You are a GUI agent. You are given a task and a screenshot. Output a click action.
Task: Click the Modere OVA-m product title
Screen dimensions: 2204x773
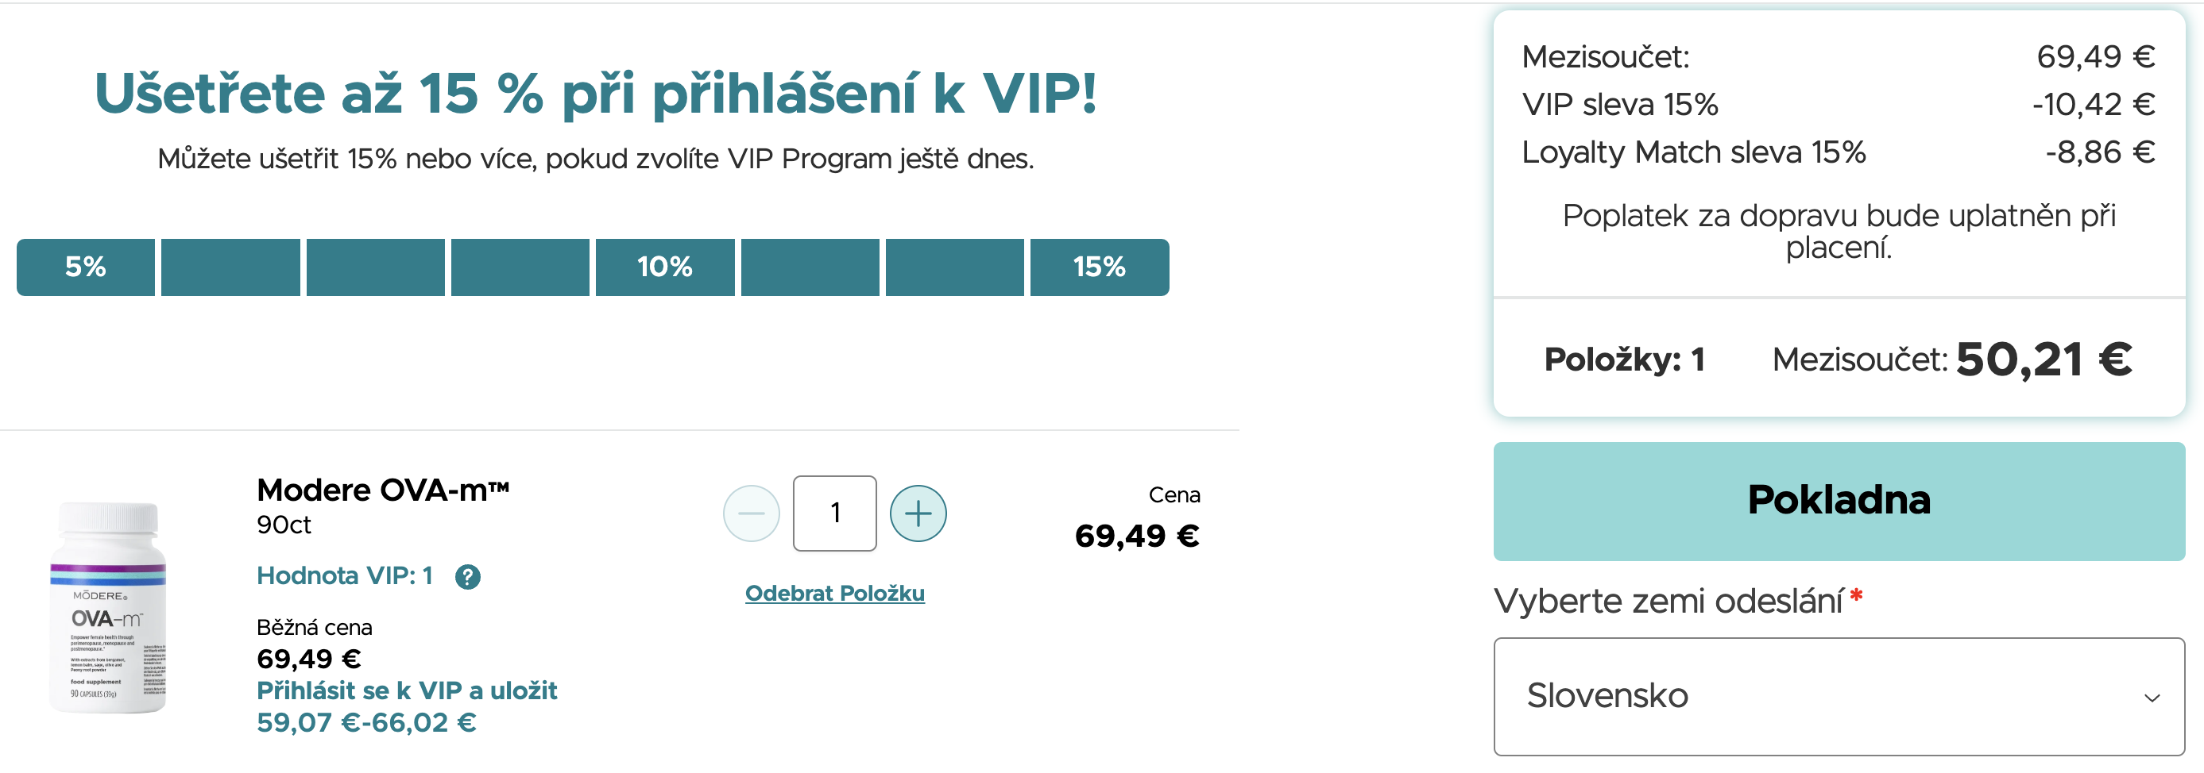tap(382, 490)
